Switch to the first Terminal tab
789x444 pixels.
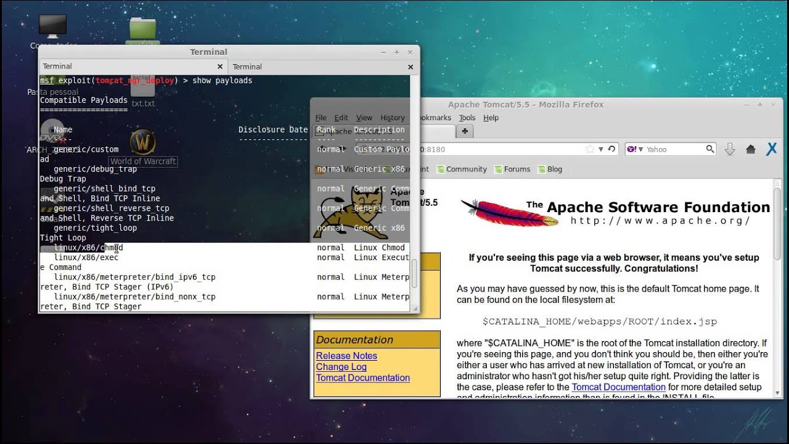[133, 67]
